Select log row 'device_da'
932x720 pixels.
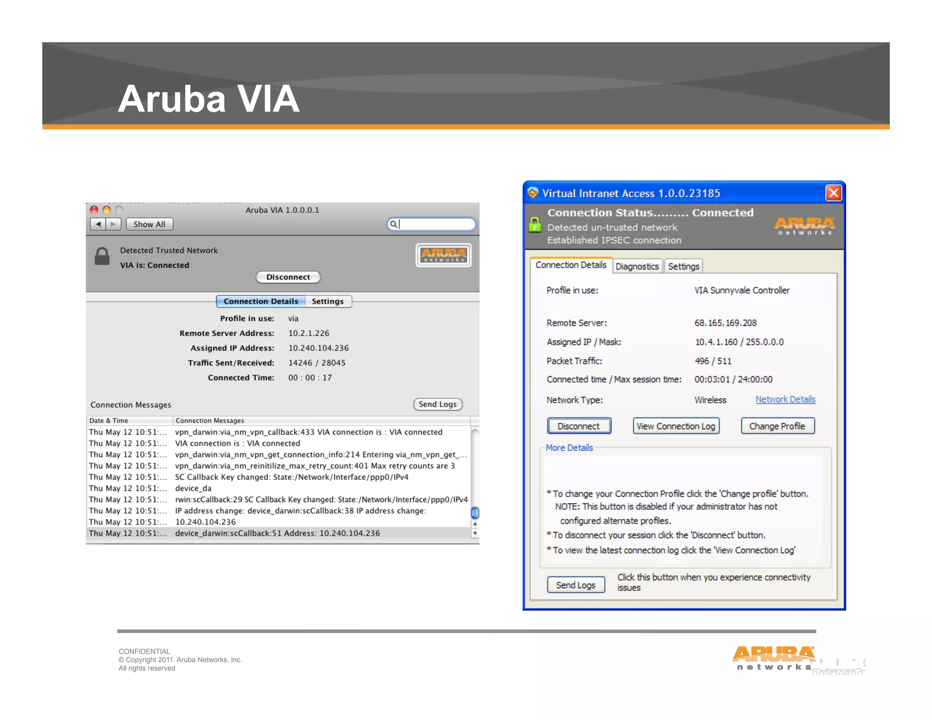(278, 488)
